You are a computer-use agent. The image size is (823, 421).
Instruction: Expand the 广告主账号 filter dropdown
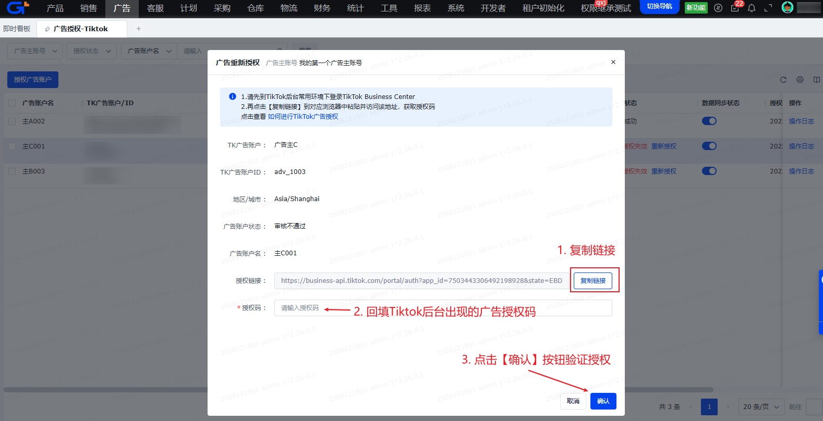[x=35, y=51]
